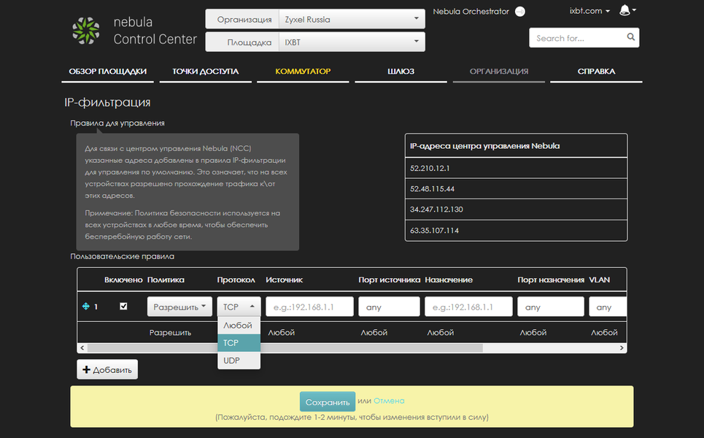Image resolution: width=704 pixels, height=438 pixels.
Task: Open the Разрешить policy dropdown
Action: tap(179, 307)
